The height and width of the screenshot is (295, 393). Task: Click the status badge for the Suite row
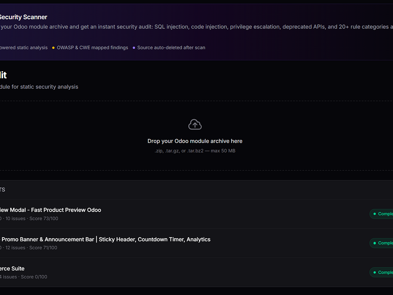click(381, 272)
